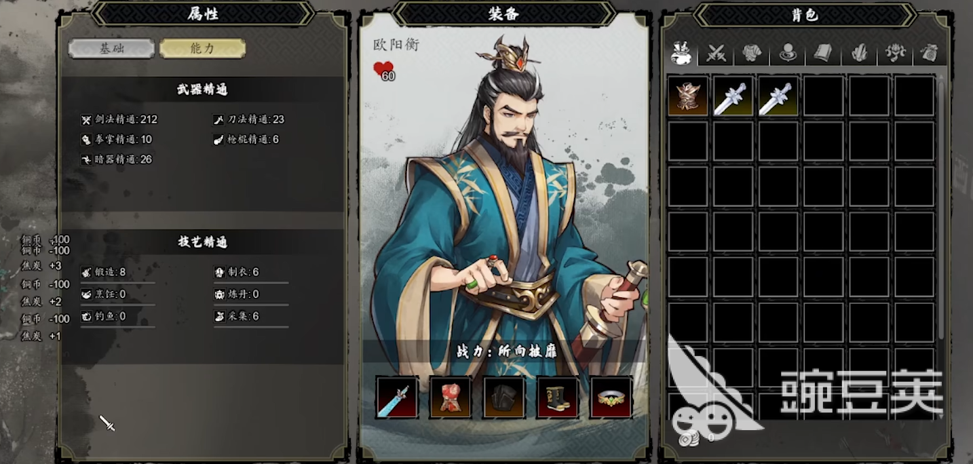Select the 能力 attributes tab

click(x=202, y=48)
